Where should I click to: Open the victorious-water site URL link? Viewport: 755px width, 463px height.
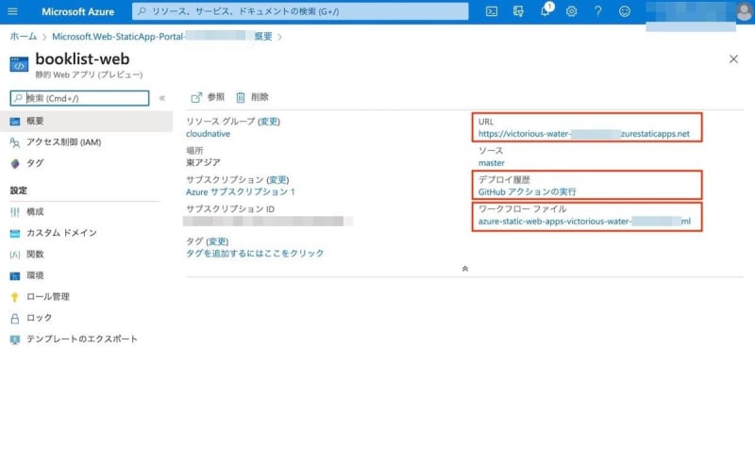pyautogui.click(x=584, y=134)
